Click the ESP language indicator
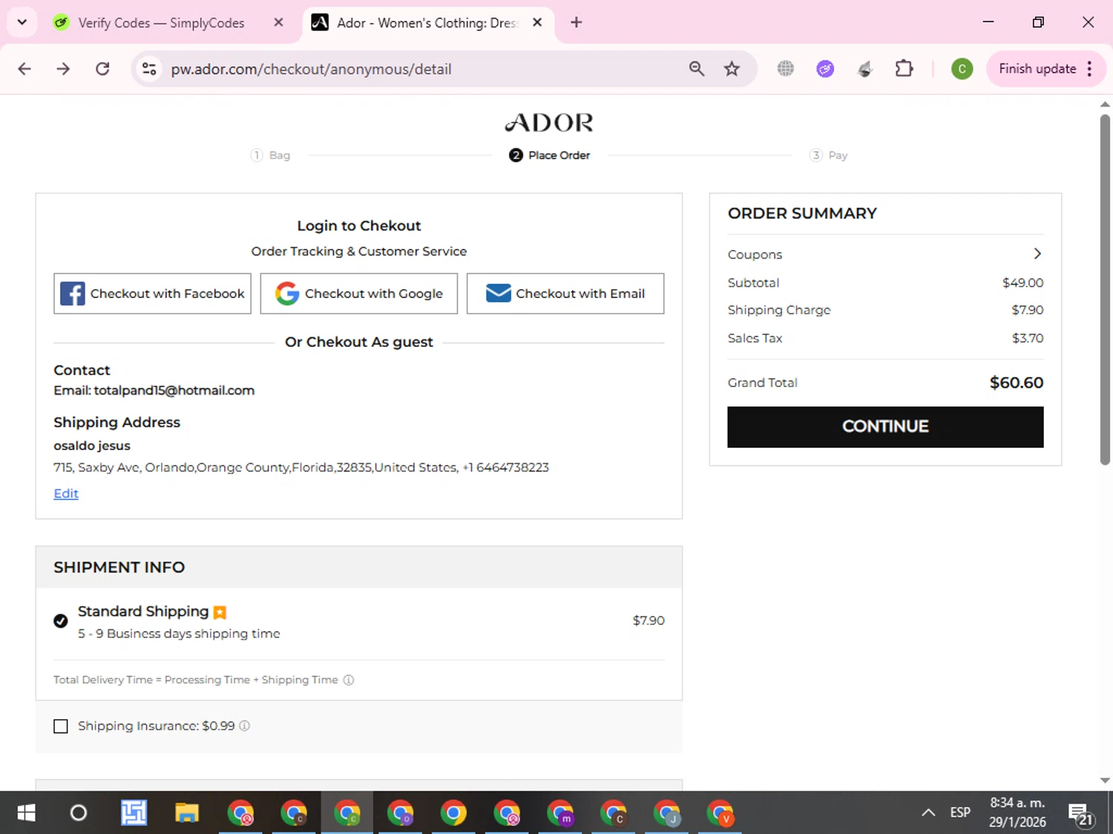This screenshot has height=834, width=1113. 960,813
